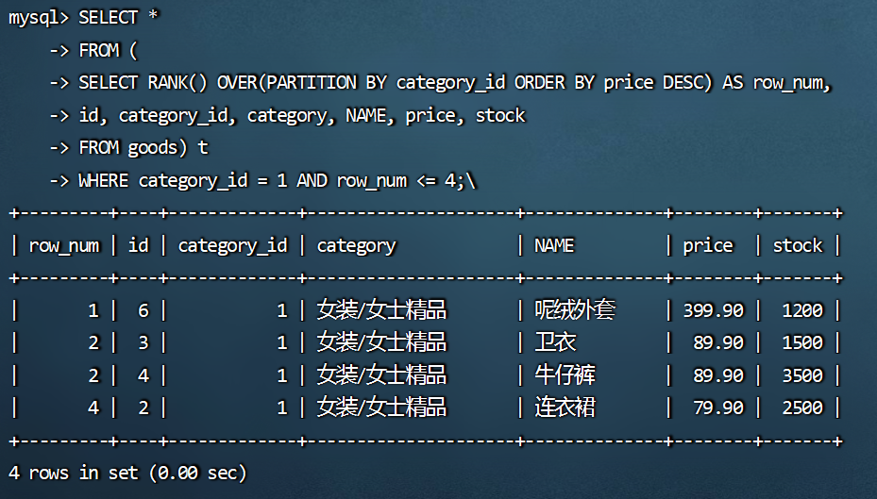Click the category_id column header in the table
877x499 pixels.
(232, 246)
